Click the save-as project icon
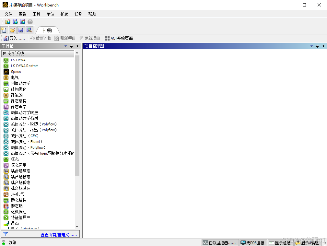 coord(29,30)
